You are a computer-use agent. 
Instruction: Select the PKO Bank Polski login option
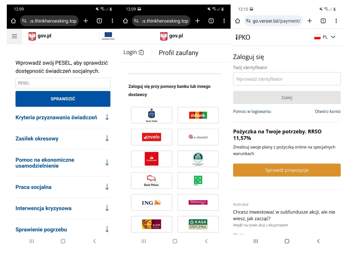coord(151,115)
